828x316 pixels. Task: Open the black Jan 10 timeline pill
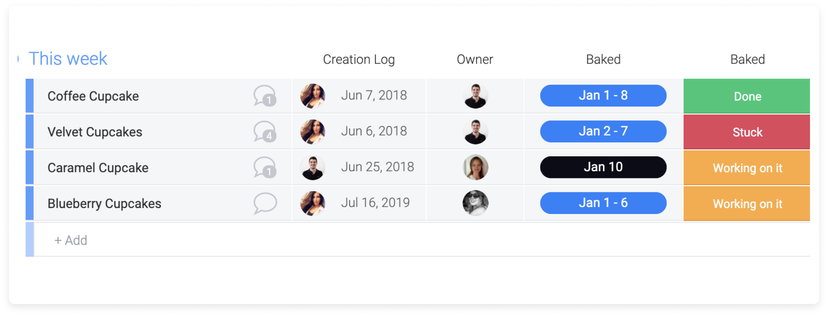(603, 167)
